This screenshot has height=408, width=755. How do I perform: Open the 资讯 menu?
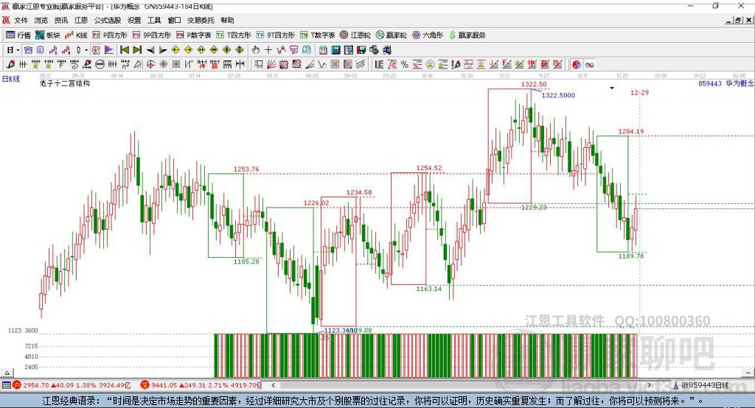[60, 20]
